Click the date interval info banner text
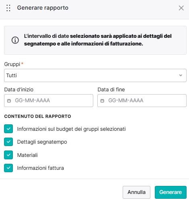 pos(98,40)
